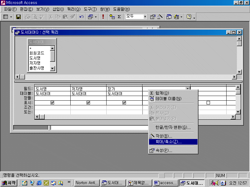Viewport: 250px width, 187px height.
Task: Open the 삽입(I) menu
Action: [58, 9]
